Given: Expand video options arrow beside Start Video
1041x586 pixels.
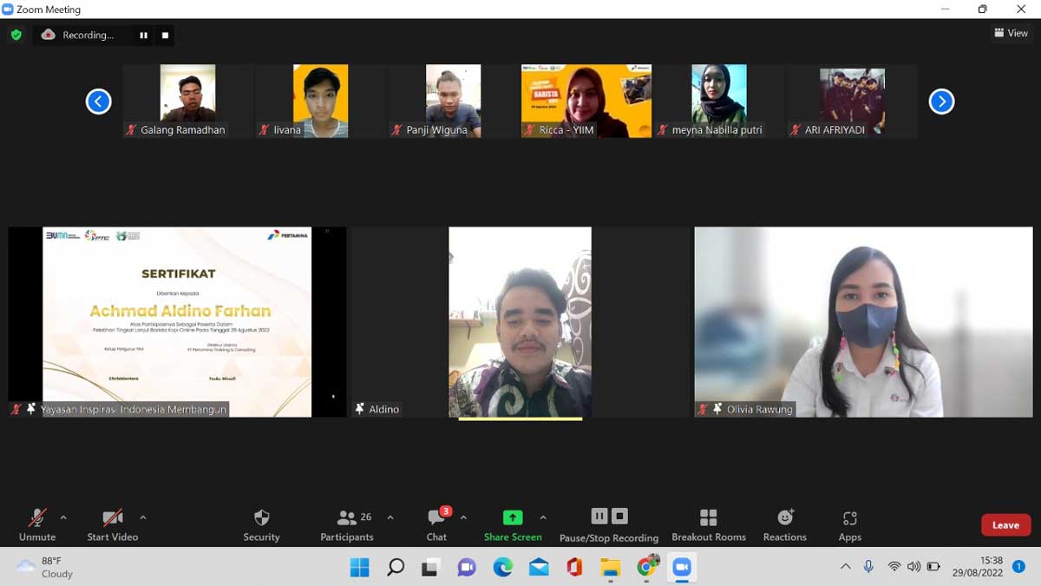Looking at the screenshot, I should coord(143,517).
